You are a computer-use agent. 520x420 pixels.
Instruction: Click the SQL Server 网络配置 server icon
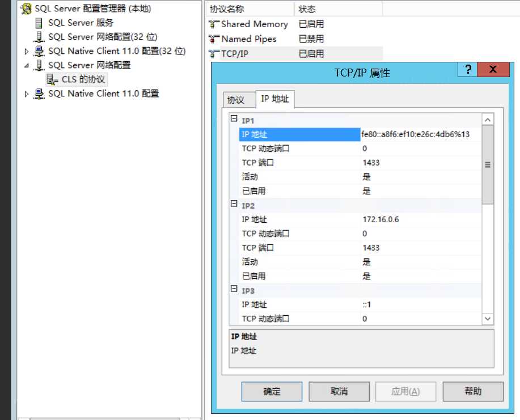point(39,65)
